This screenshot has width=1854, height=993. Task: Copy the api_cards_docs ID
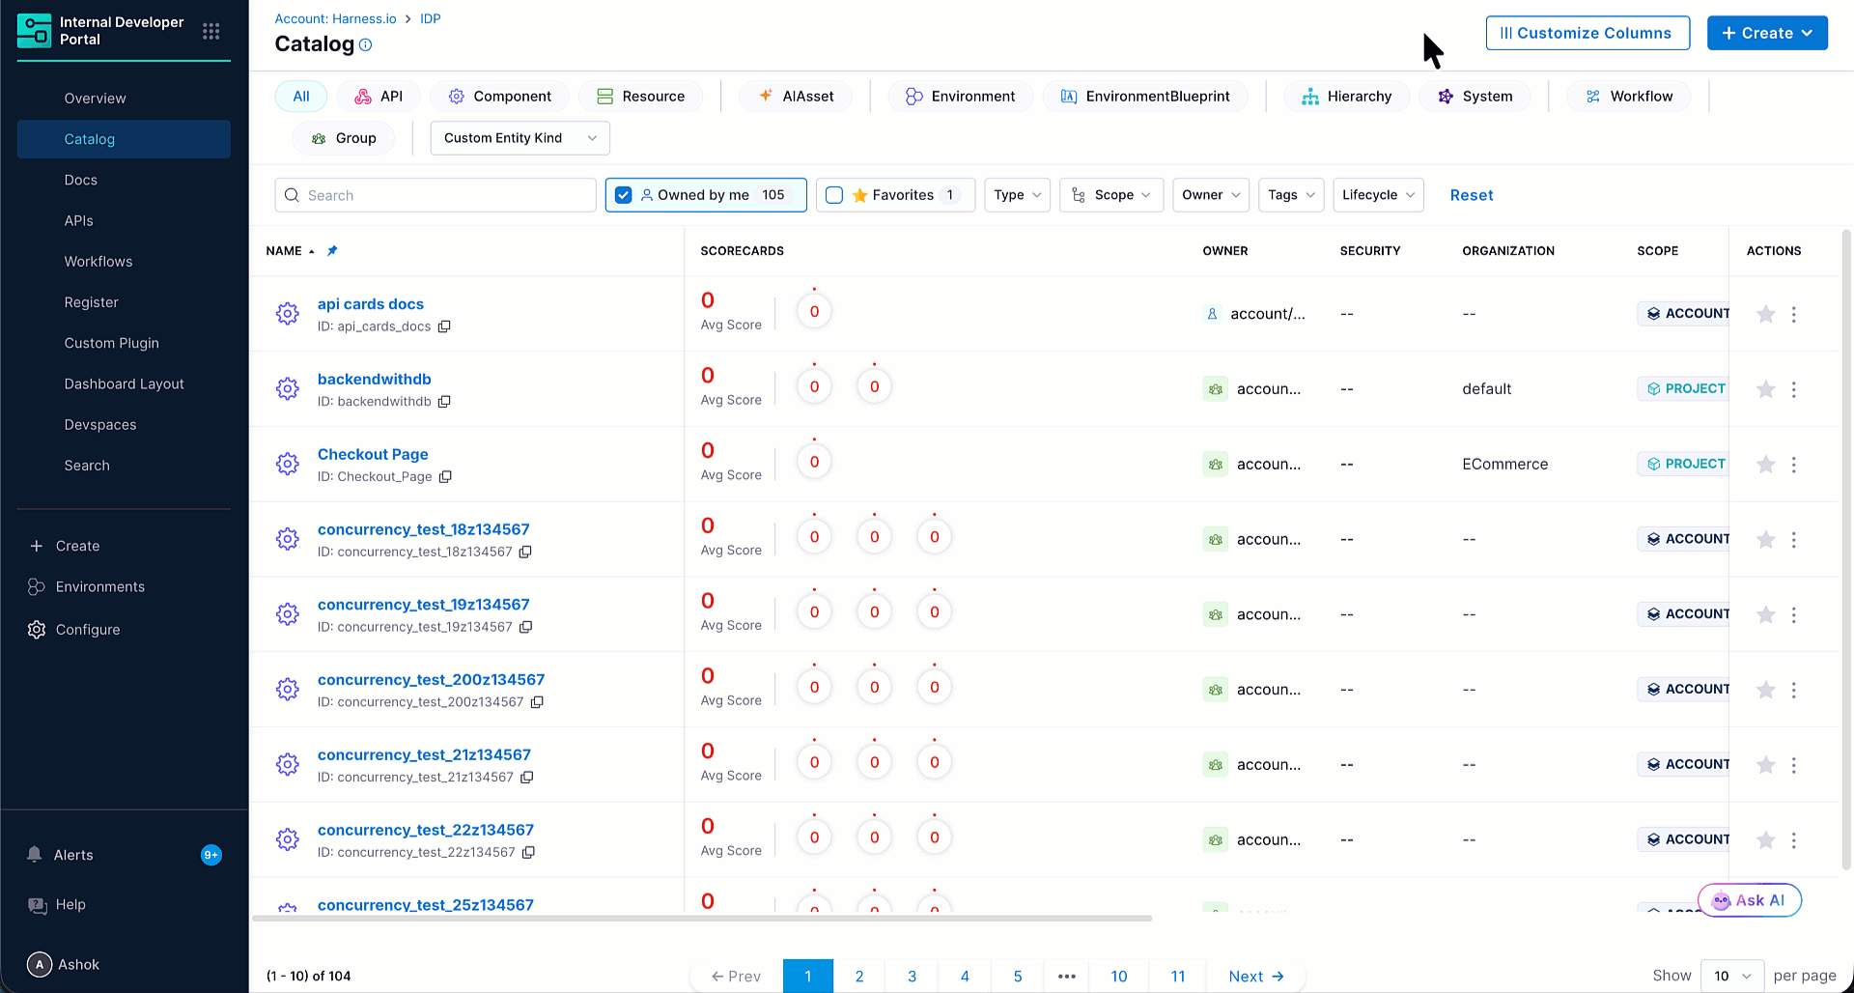pos(444,326)
